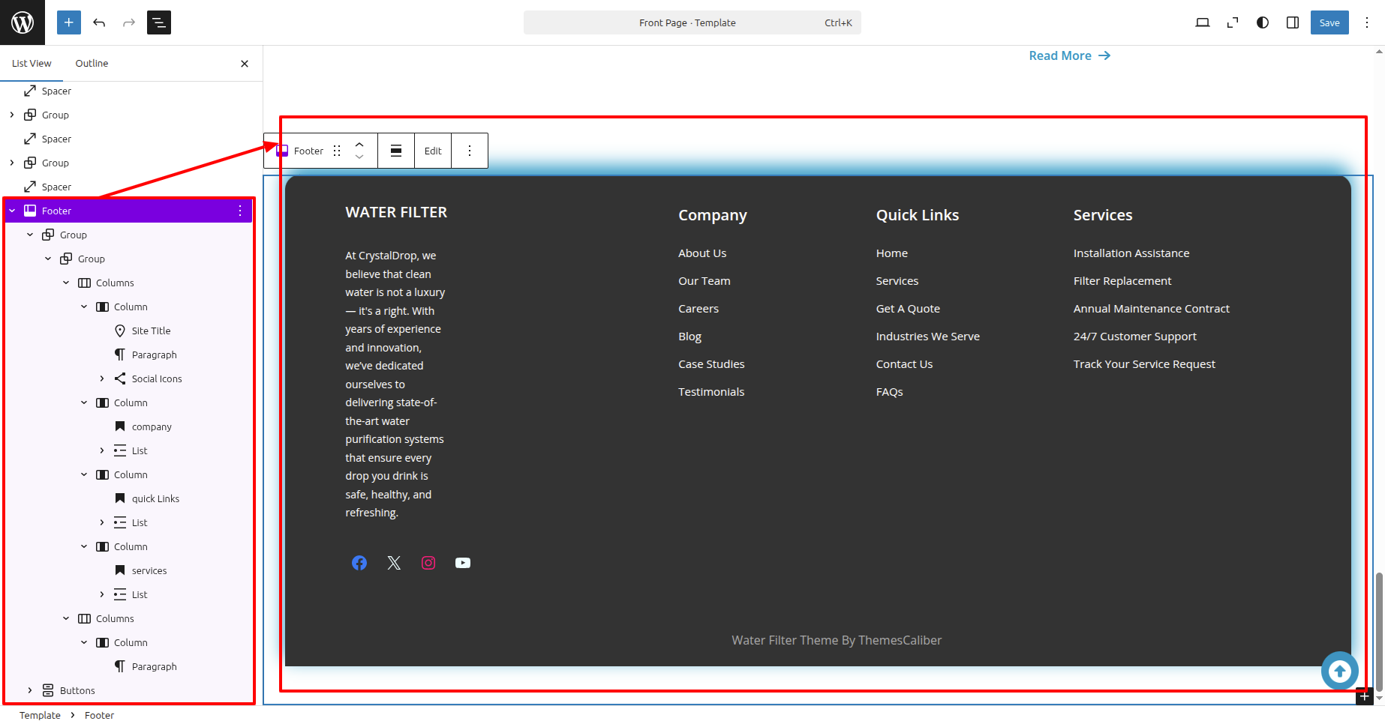Undo the last change

coord(99,22)
